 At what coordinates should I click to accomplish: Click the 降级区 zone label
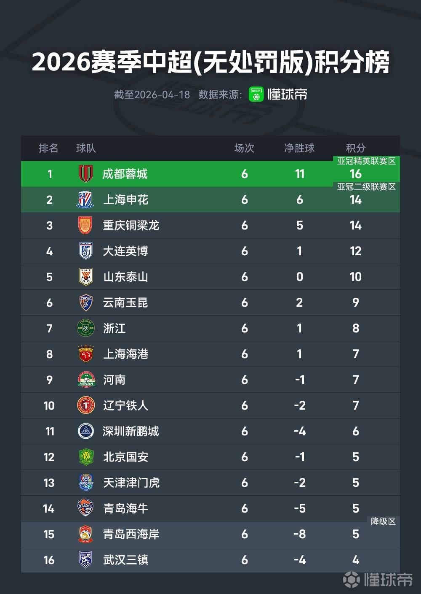pos(383,521)
